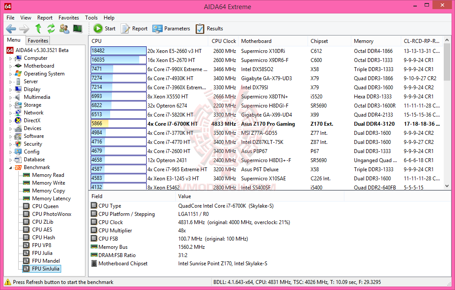The height and width of the screenshot is (290, 455).
Task: Select the Multimedia speaker icon
Action: pyautogui.click(x=18, y=97)
